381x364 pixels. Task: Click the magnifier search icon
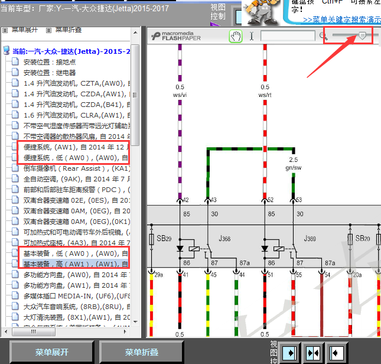click(x=323, y=36)
